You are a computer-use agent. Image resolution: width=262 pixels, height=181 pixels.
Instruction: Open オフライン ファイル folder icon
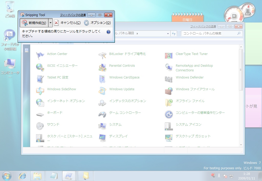coord(169,103)
